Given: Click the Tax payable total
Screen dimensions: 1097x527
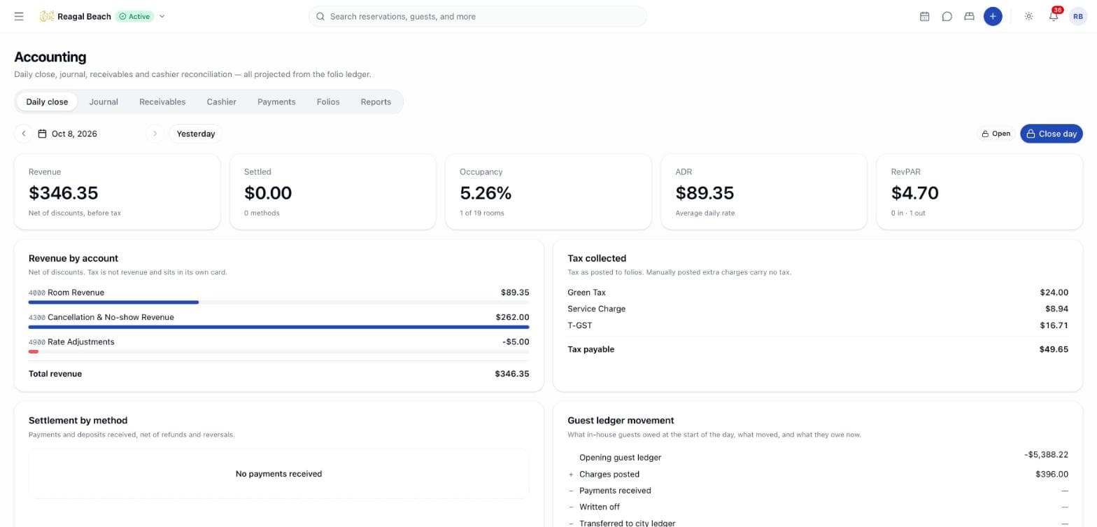Looking at the screenshot, I should (818, 349).
